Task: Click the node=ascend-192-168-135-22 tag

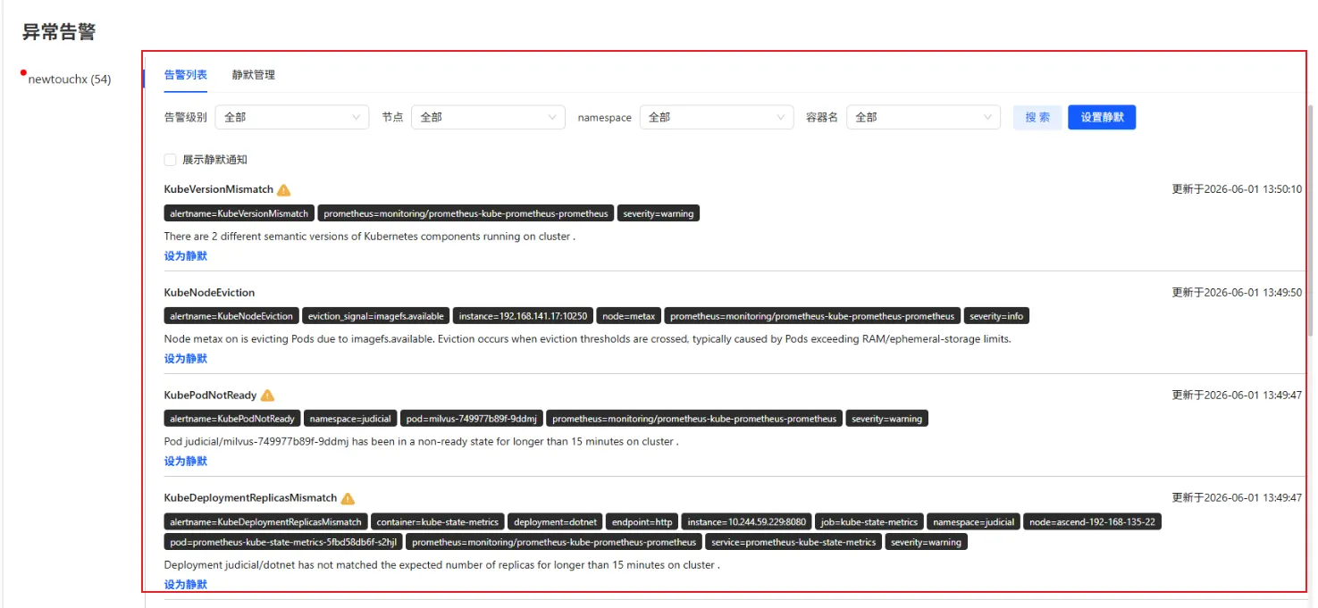Action: coord(1092,521)
